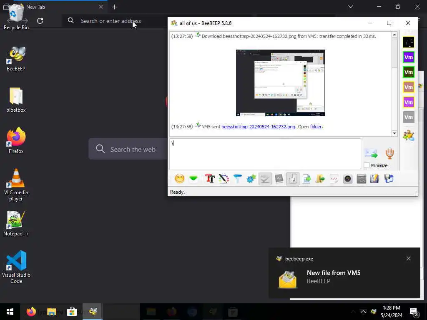
Task: Select the dark brown Vm avatar with green border
Action: (409, 72)
